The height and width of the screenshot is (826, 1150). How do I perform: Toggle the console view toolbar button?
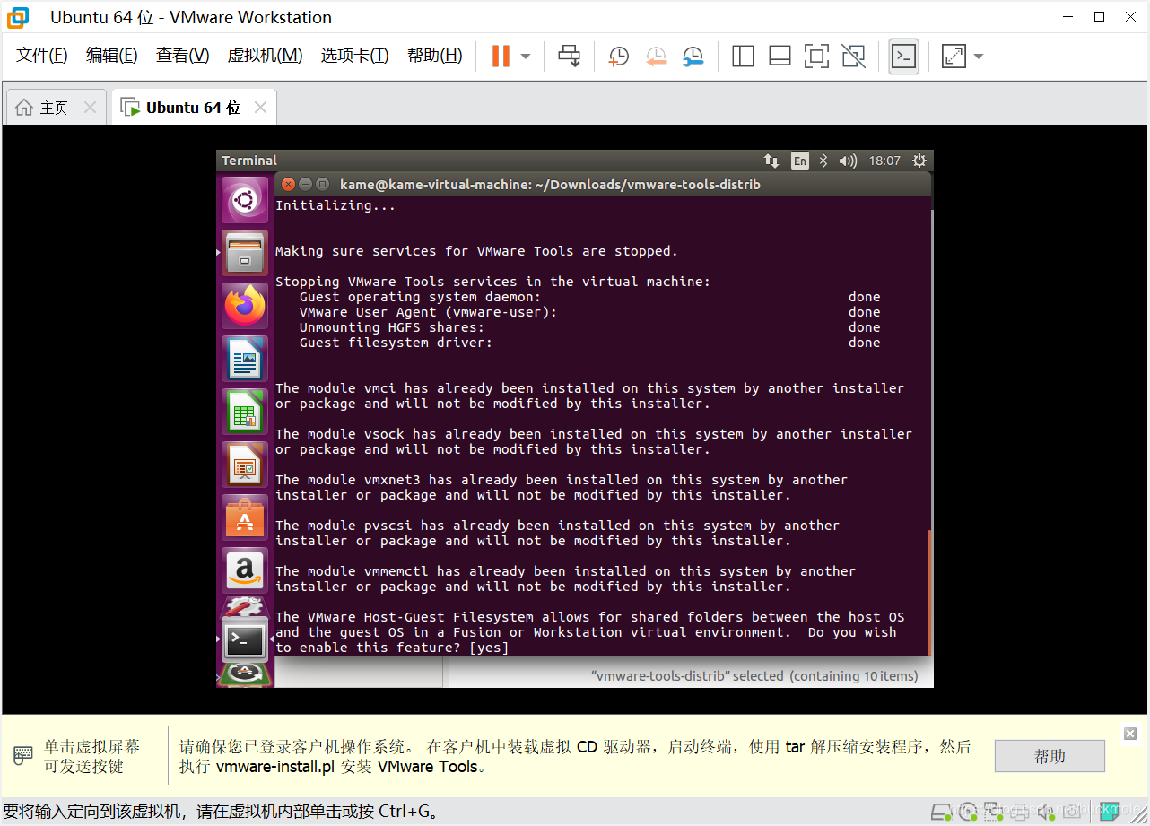(903, 57)
